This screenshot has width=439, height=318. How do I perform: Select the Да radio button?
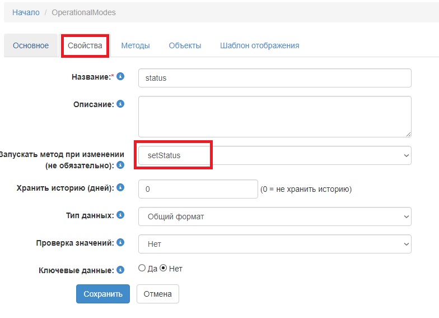142,268
